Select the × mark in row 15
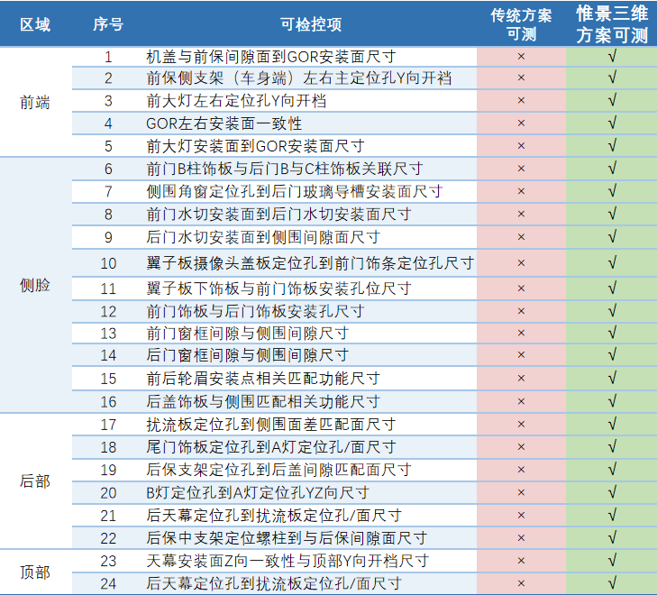 [x=521, y=379]
